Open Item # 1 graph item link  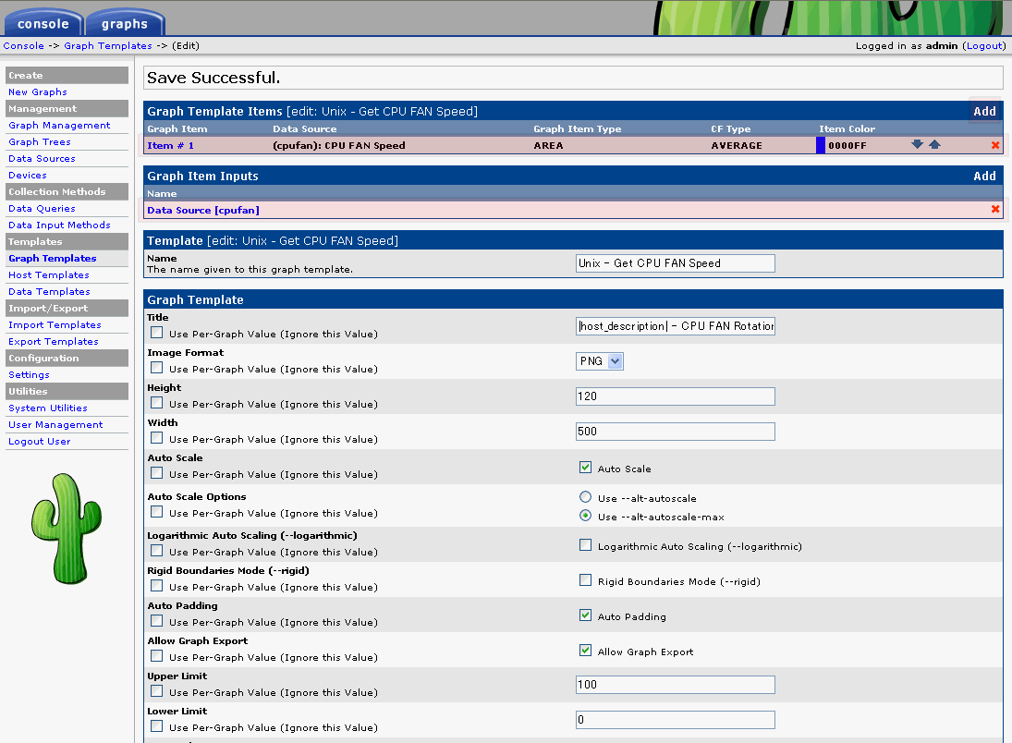tap(171, 145)
